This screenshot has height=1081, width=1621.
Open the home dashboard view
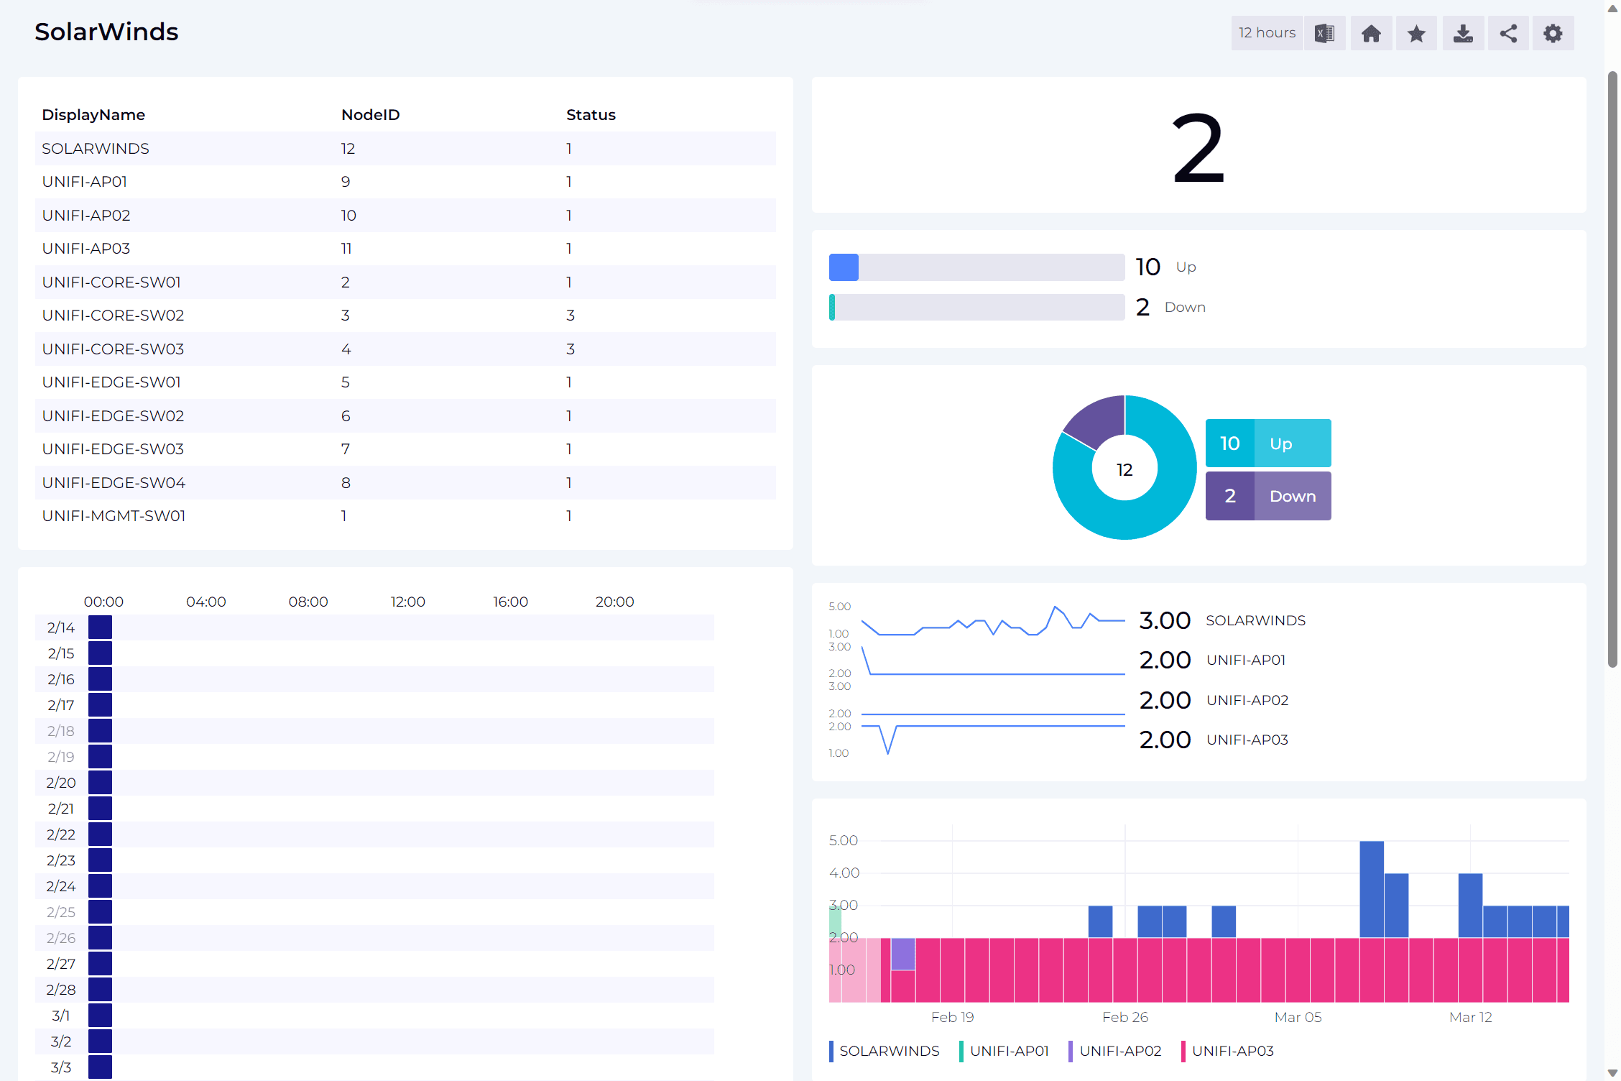click(x=1371, y=33)
